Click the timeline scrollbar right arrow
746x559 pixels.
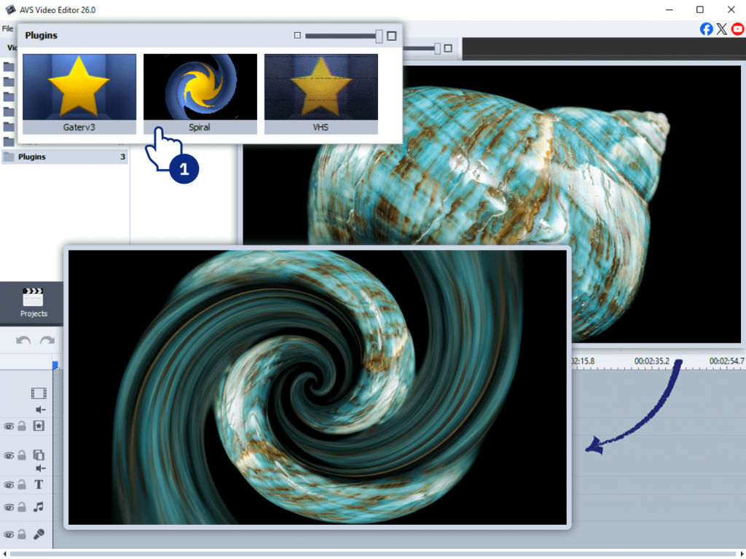point(742,554)
